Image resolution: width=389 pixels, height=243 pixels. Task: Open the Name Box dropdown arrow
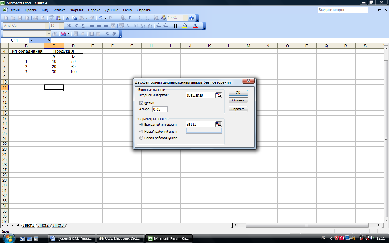(x=31, y=40)
